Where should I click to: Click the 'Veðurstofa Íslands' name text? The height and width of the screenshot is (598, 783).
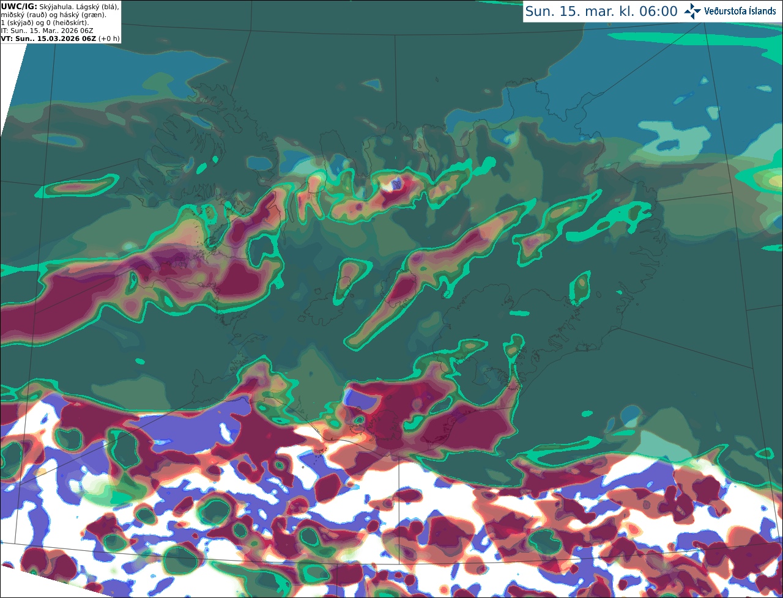tap(740, 11)
